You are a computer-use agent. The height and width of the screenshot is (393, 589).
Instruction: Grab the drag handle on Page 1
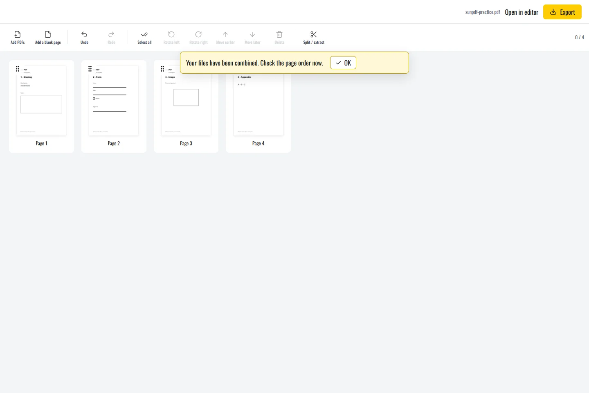point(18,69)
